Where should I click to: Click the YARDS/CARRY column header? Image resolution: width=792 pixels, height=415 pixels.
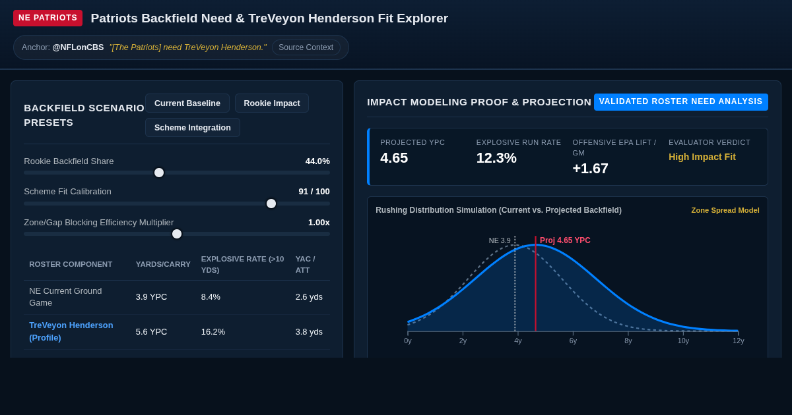pos(163,264)
